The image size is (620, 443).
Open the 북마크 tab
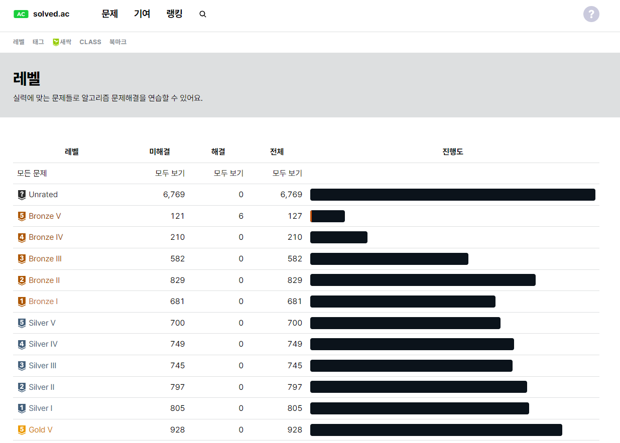pos(117,42)
